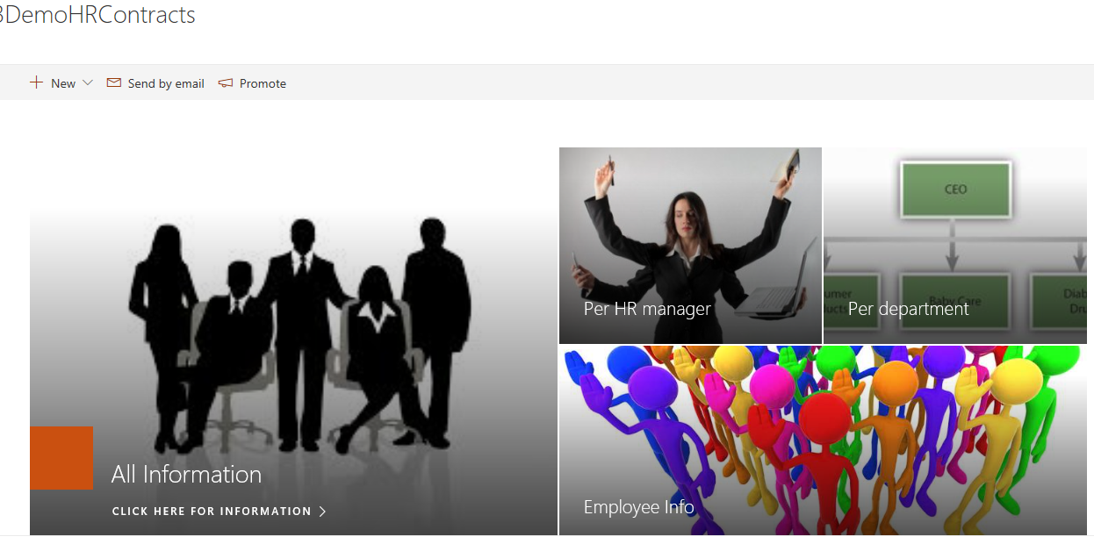The image size is (1094, 544).
Task: Open the Per HR manager tile
Action: pos(690,246)
